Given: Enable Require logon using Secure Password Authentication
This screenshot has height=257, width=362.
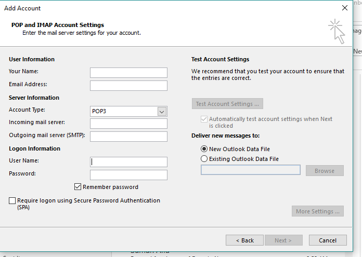Looking at the screenshot, I should point(12,200).
